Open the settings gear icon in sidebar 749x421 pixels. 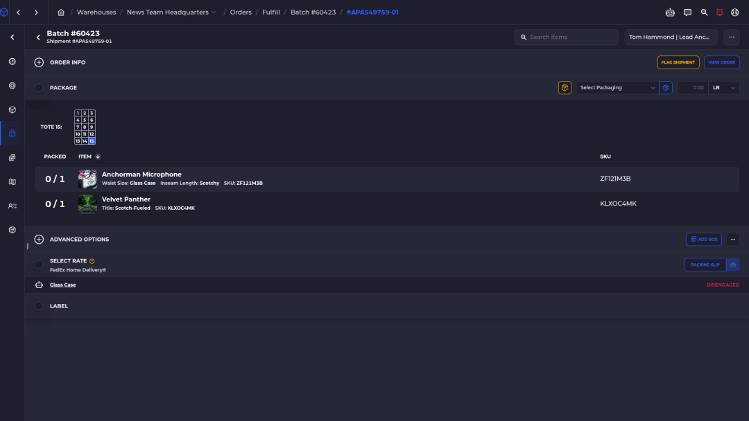coord(12,86)
